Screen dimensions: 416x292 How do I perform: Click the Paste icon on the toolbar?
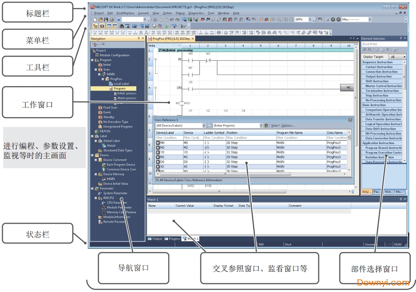[165, 19]
